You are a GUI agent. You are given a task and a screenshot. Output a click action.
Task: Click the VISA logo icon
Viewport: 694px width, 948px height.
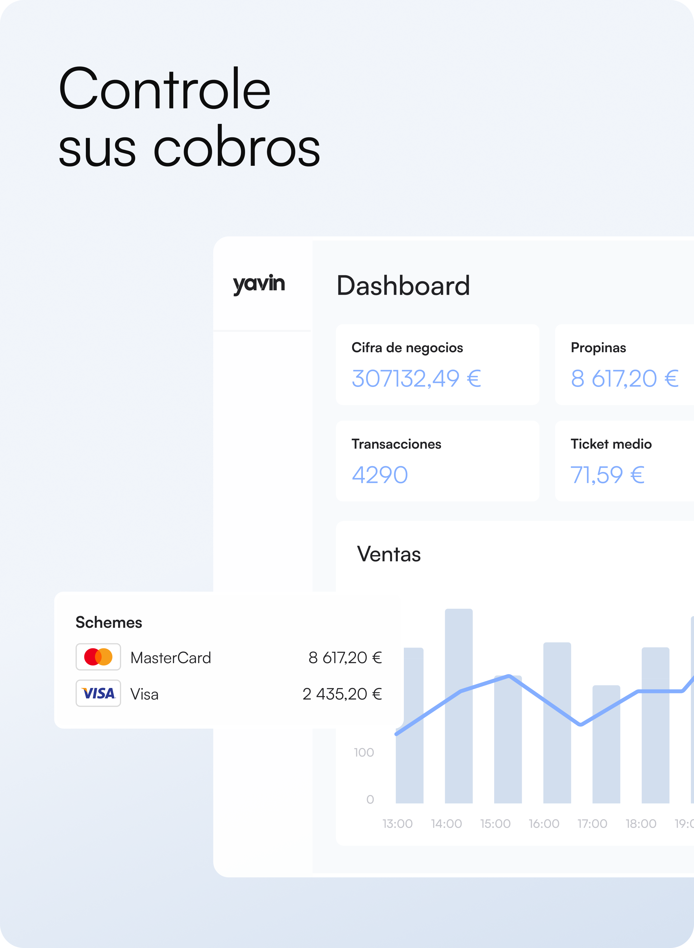coord(98,693)
